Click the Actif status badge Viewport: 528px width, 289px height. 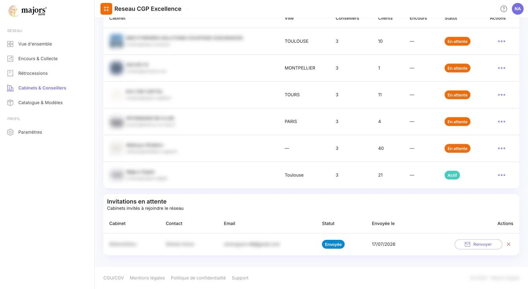[452, 175]
